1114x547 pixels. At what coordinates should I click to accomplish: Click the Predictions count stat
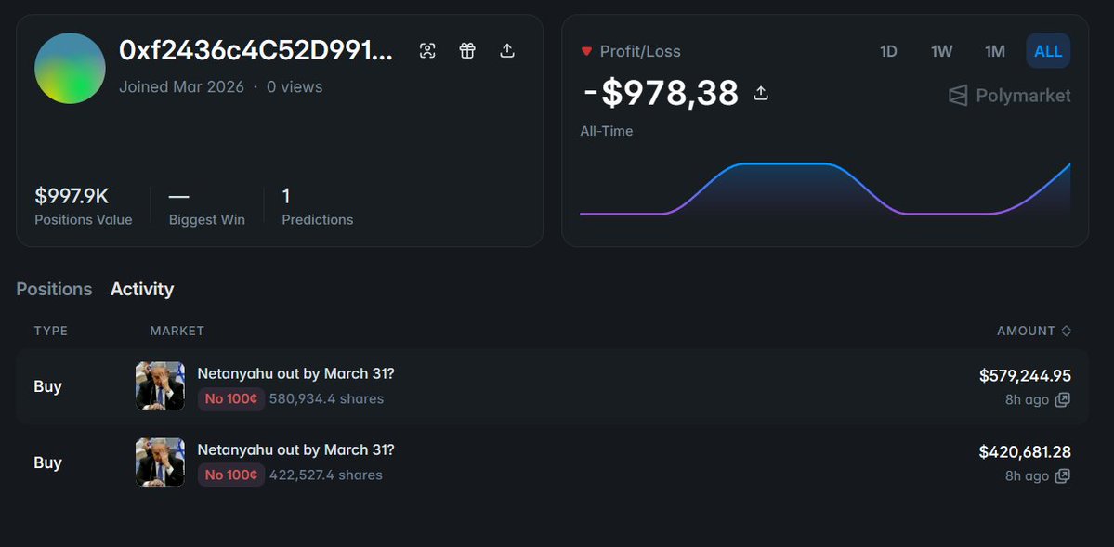[x=318, y=207]
